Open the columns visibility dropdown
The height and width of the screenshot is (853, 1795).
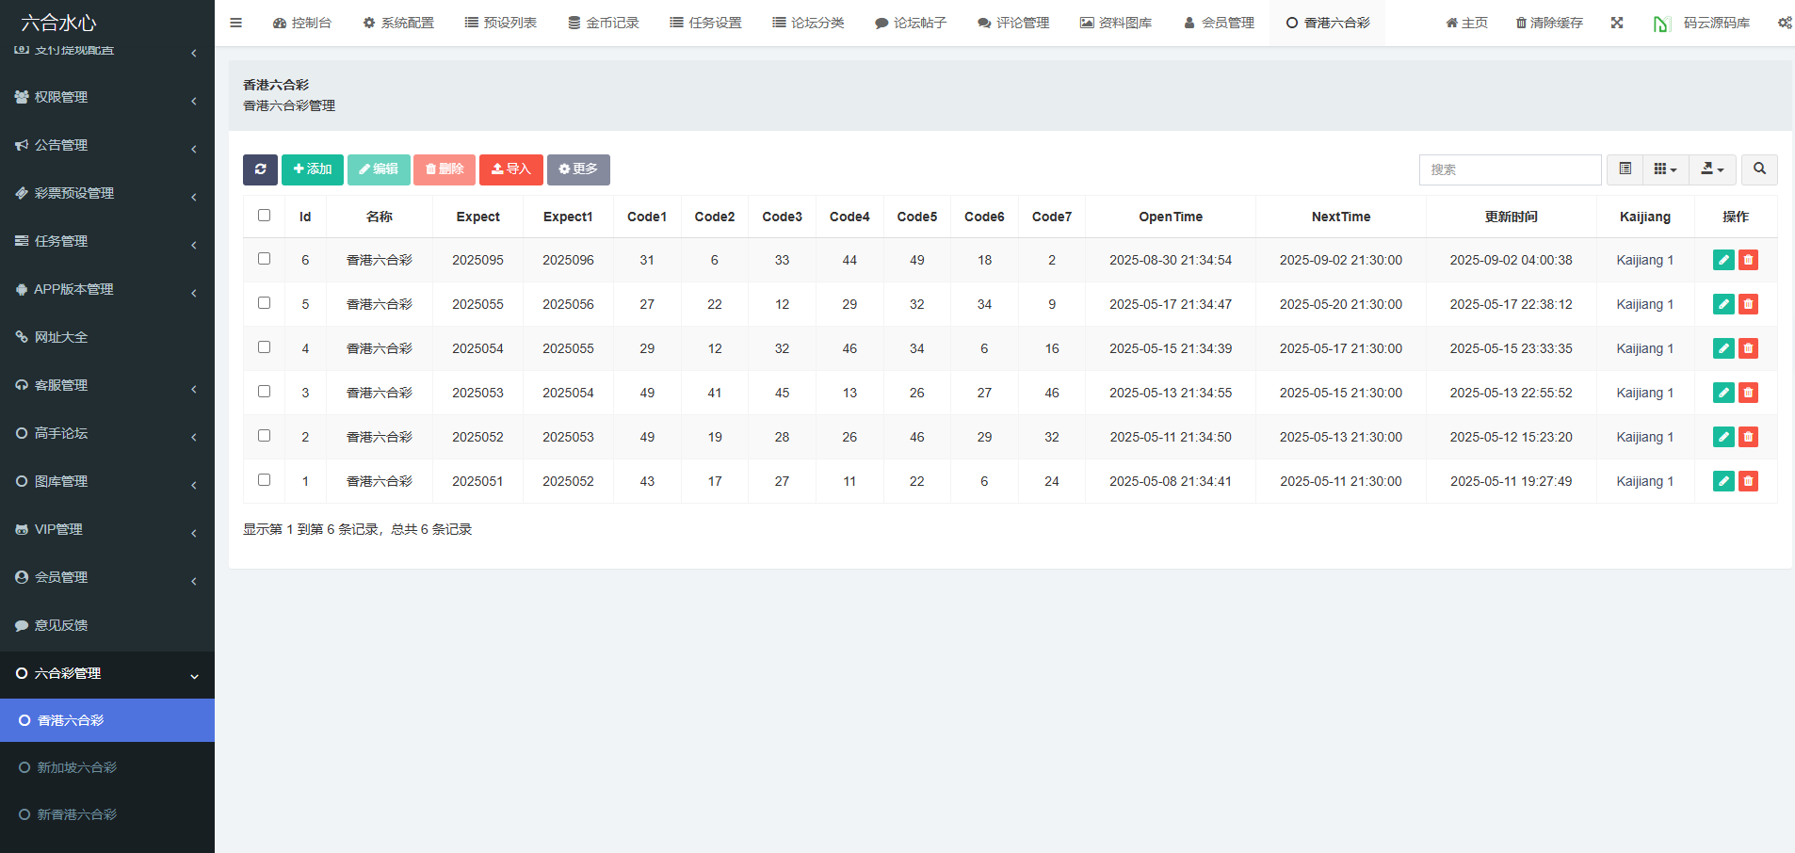click(x=1665, y=169)
